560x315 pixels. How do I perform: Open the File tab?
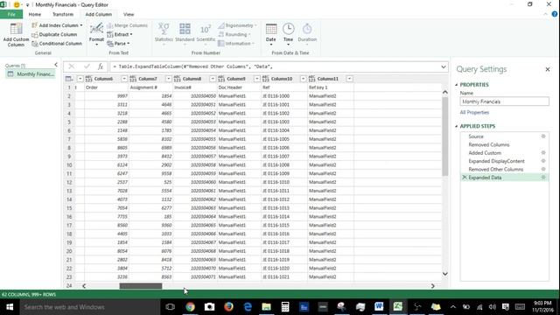click(11, 14)
